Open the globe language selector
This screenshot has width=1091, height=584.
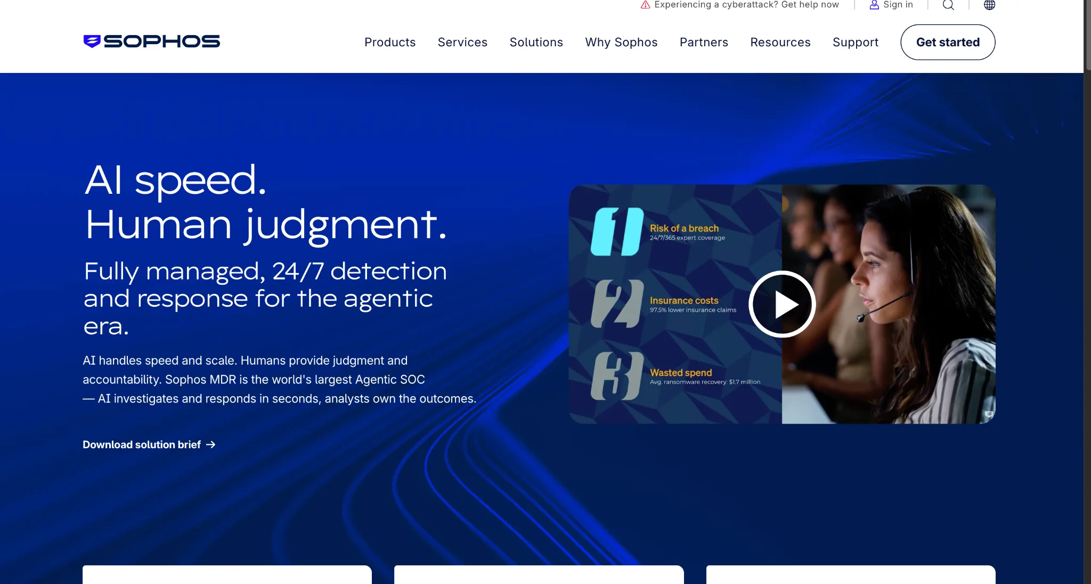point(989,5)
